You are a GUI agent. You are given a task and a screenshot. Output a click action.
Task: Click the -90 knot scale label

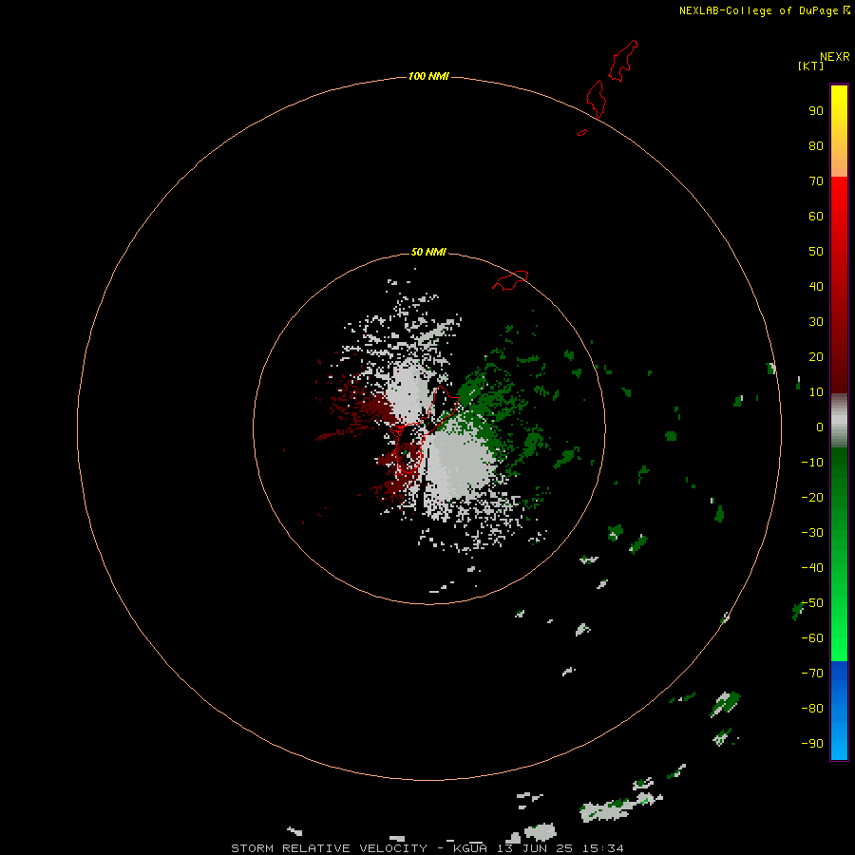[812, 744]
